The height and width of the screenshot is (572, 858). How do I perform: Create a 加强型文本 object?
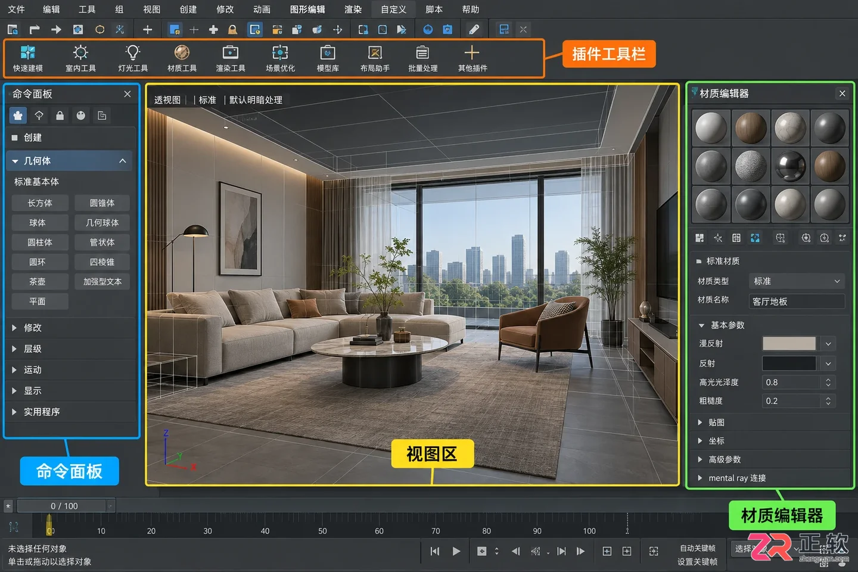[x=102, y=282]
